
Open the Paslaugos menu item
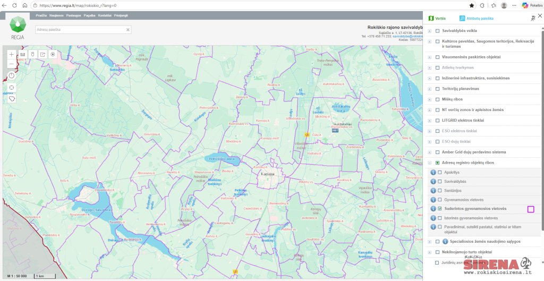click(x=73, y=15)
